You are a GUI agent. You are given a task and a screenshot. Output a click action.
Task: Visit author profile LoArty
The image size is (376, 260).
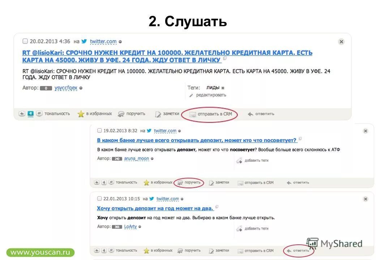coord(130,226)
